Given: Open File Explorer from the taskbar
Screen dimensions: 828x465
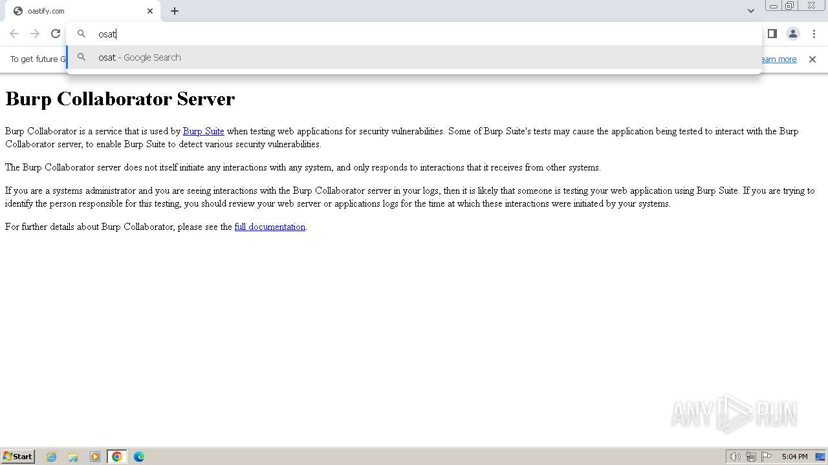Looking at the screenshot, I should 73,457.
